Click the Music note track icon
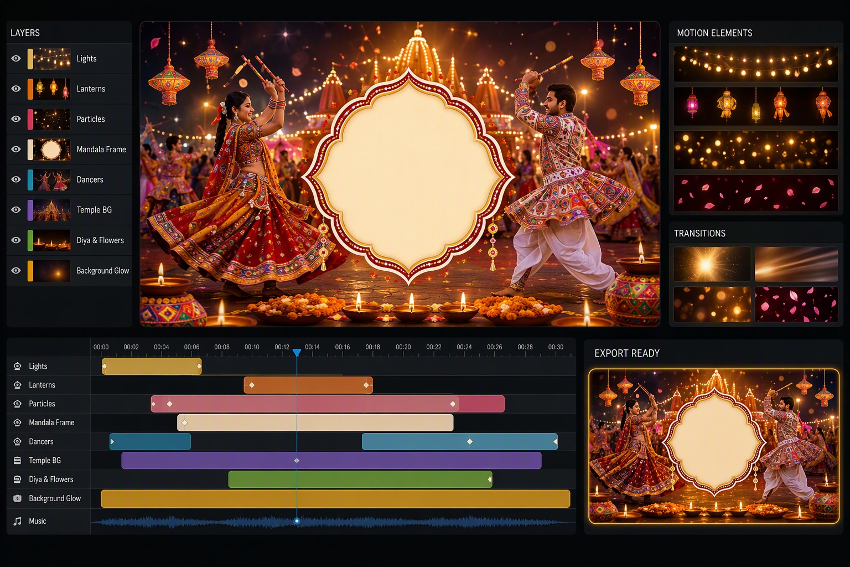The image size is (850, 567). [18, 521]
